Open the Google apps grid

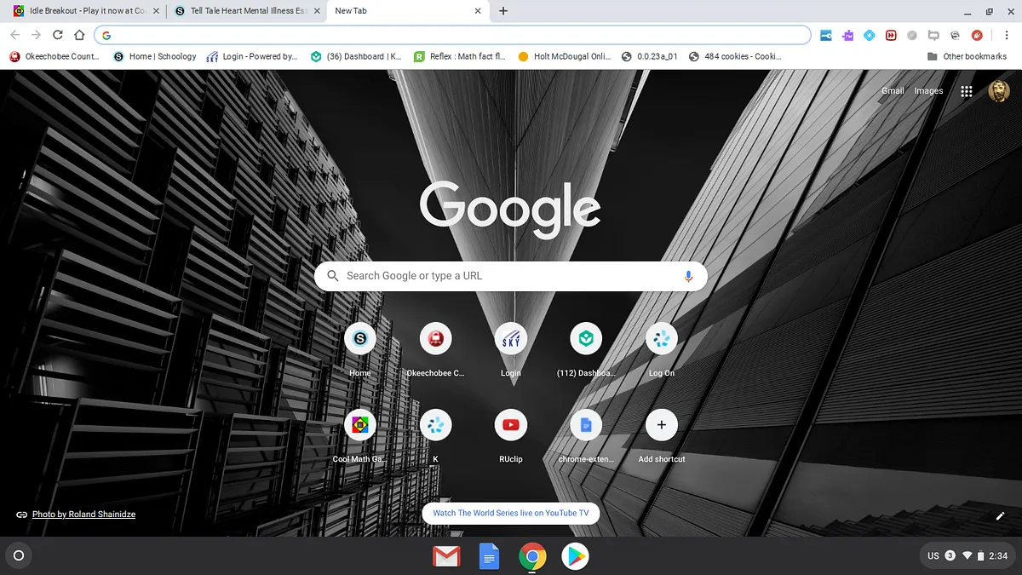click(967, 91)
